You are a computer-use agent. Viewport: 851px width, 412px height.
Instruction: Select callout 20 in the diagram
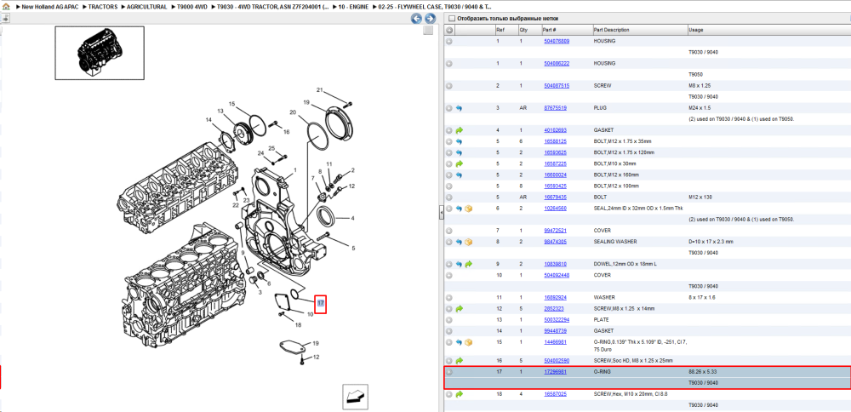coord(293,112)
